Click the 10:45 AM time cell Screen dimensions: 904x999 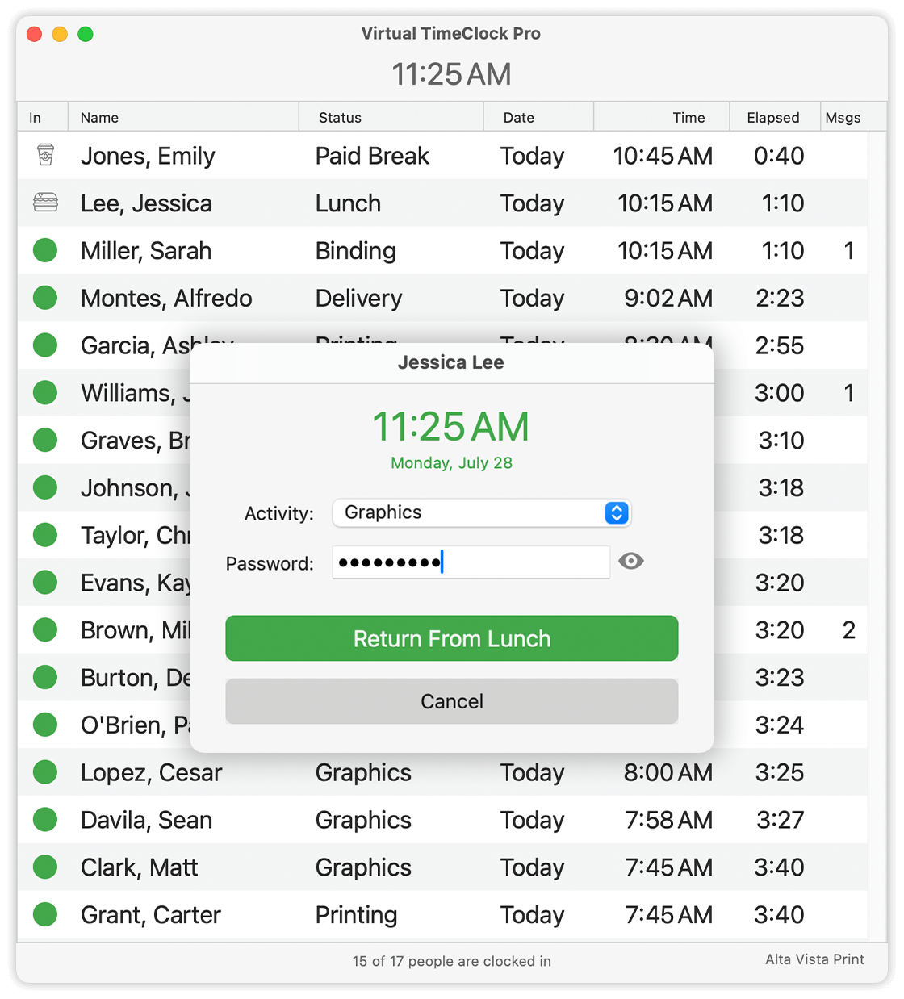663,156
